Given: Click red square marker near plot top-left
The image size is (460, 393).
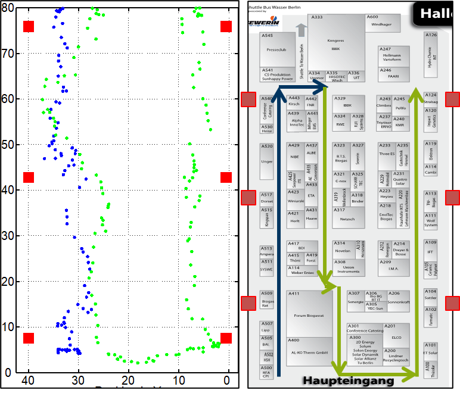Looking at the screenshot, I should pyautogui.click(x=29, y=26).
